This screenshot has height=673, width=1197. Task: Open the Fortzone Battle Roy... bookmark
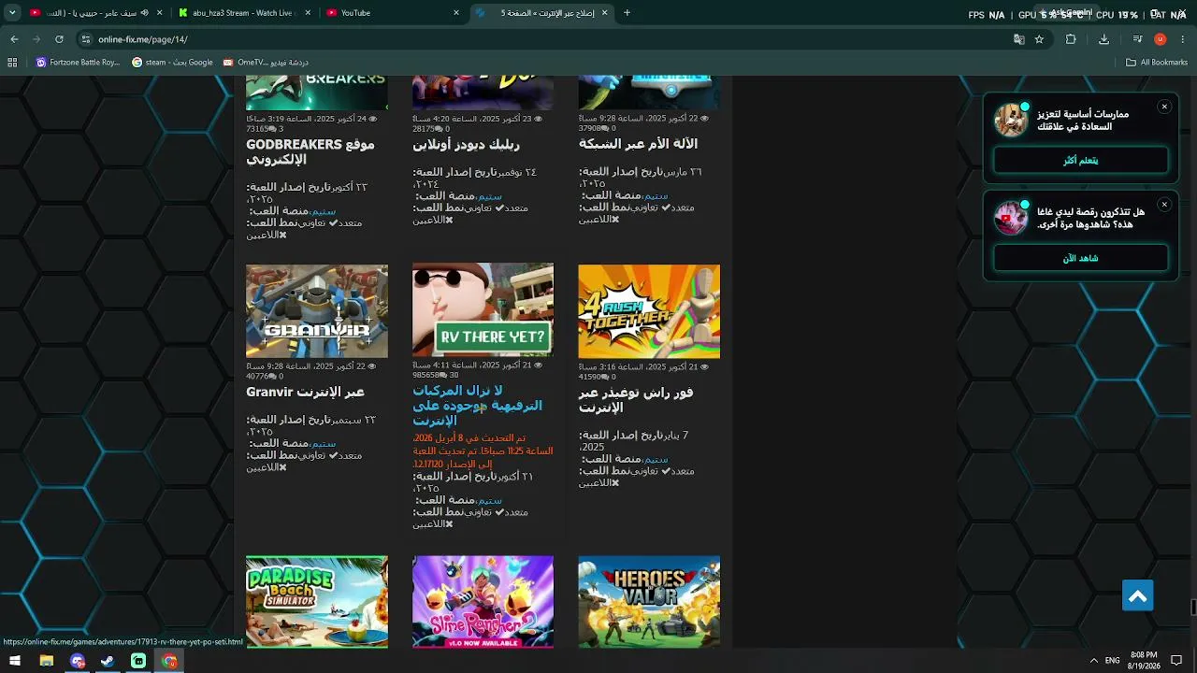78,63
